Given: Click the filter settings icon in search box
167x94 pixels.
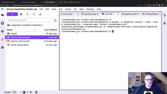Looking at the screenshot, I should (55, 20).
